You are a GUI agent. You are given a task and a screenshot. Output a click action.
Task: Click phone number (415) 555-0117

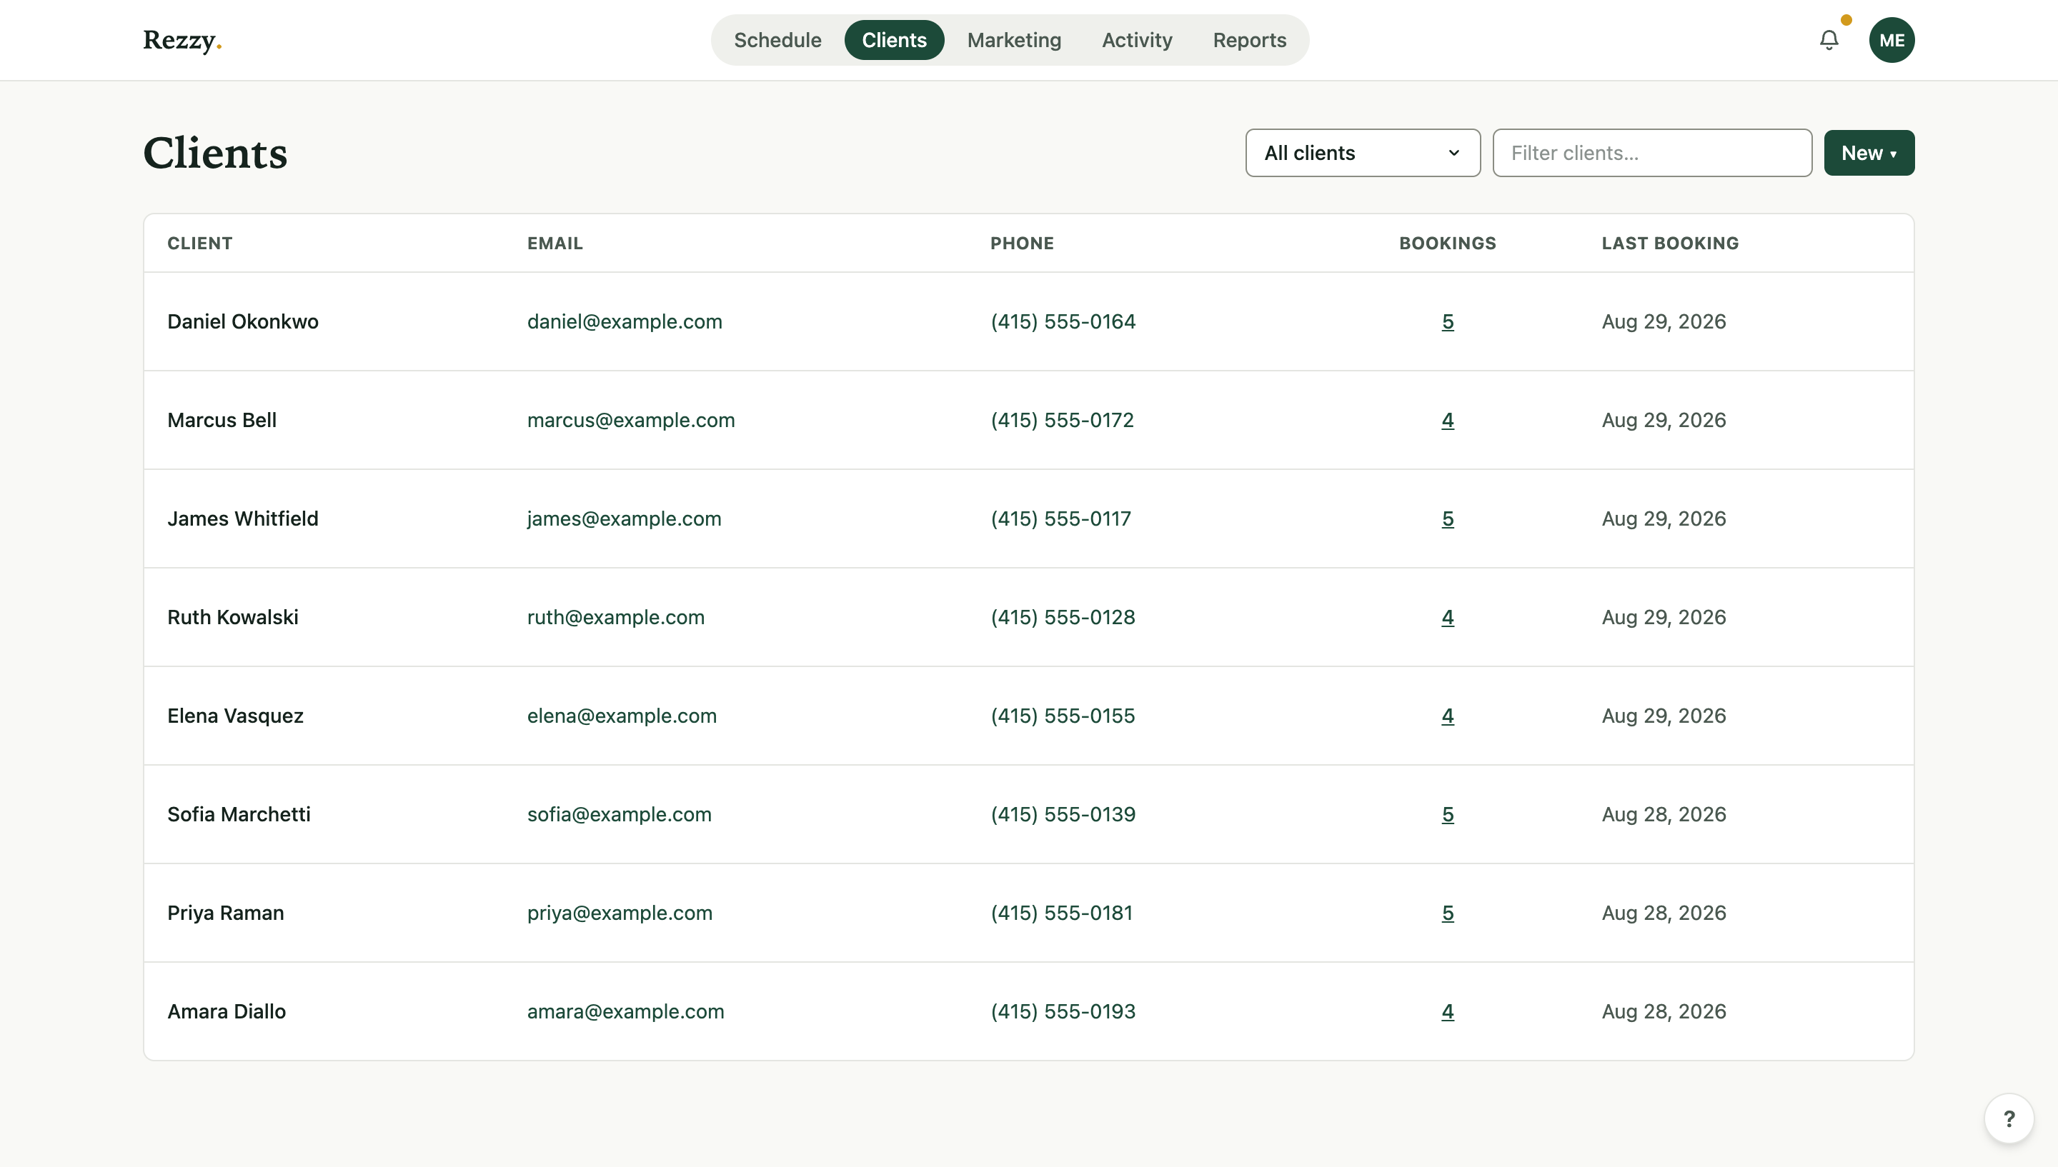point(1060,519)
